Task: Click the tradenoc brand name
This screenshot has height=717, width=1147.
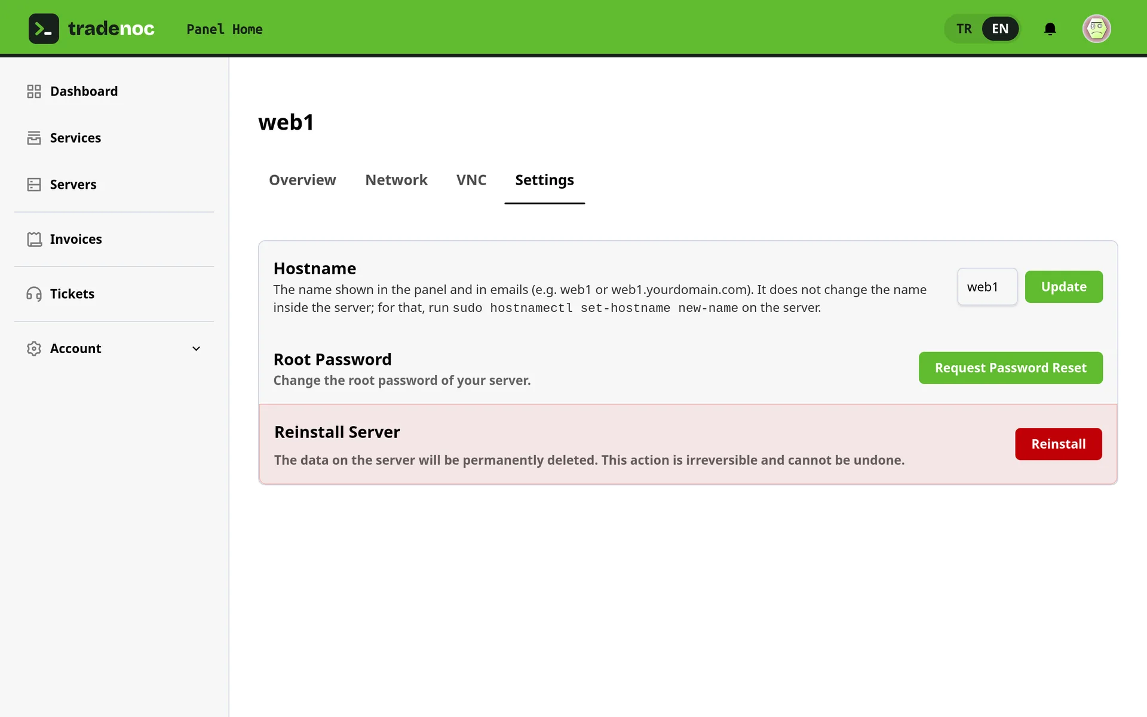Action: 111,29
